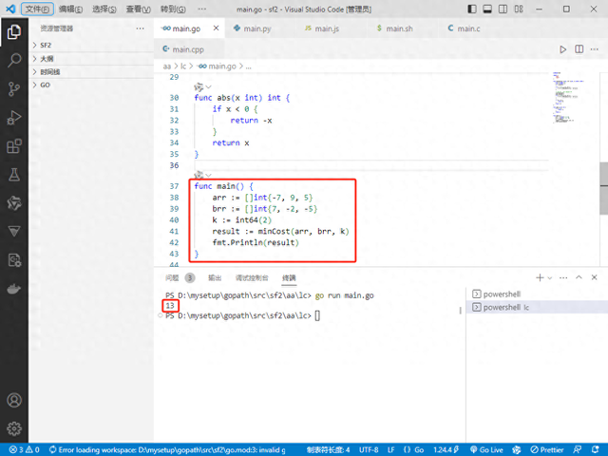Open the 问题 Problems panel tab
608x456 pixels.
(x=172, y=277)
